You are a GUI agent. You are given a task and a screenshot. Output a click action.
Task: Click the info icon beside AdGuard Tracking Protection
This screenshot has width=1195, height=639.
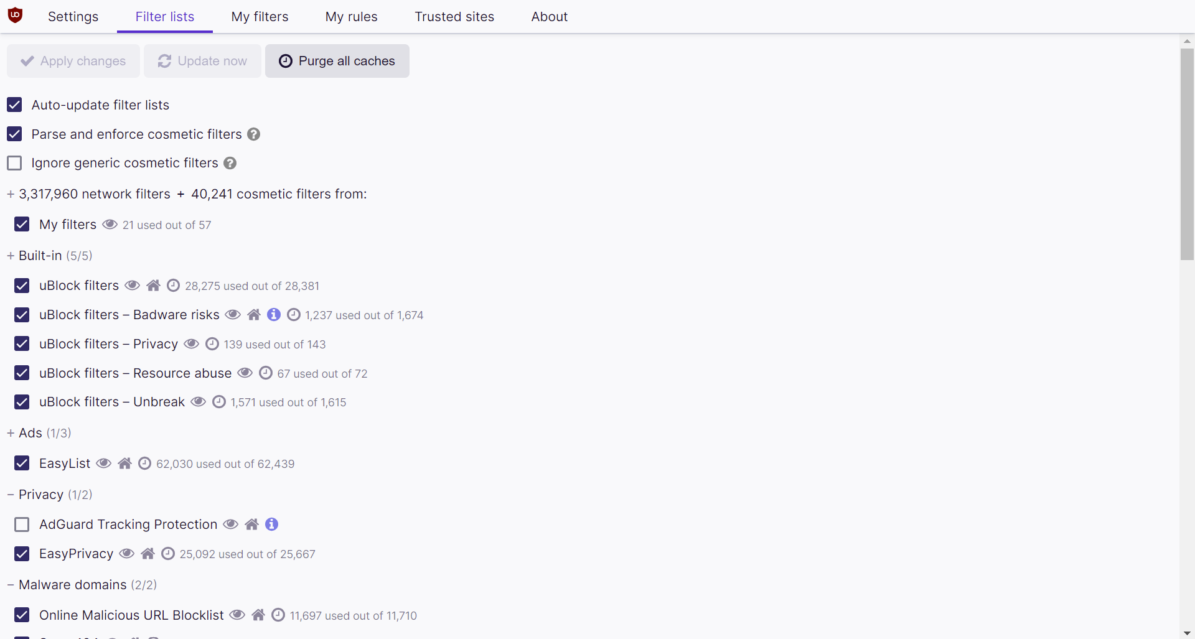tap(271, 525)
